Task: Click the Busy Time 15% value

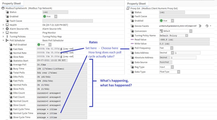Action: pos(62,69)
